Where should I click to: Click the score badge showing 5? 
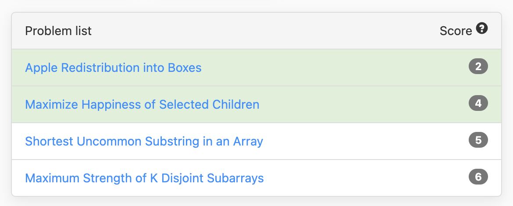pos(478,140)
